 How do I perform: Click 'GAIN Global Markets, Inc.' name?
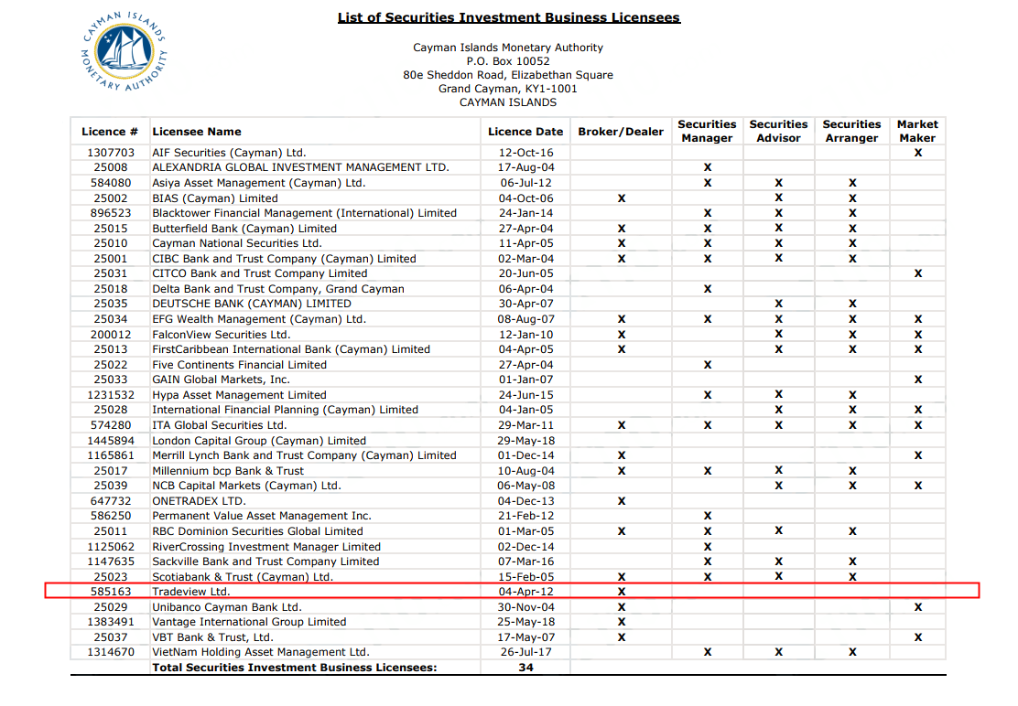[x=222, y=380]
